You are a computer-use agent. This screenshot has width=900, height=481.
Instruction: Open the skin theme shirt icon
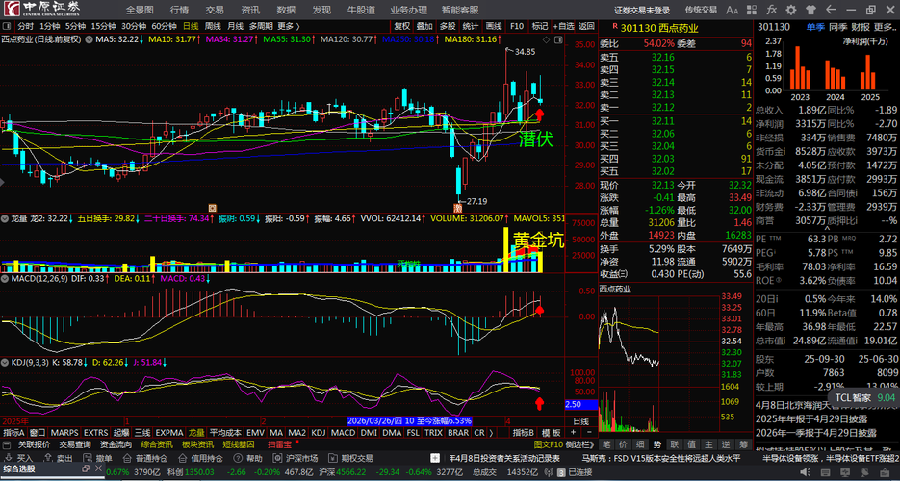pos(810,10)
